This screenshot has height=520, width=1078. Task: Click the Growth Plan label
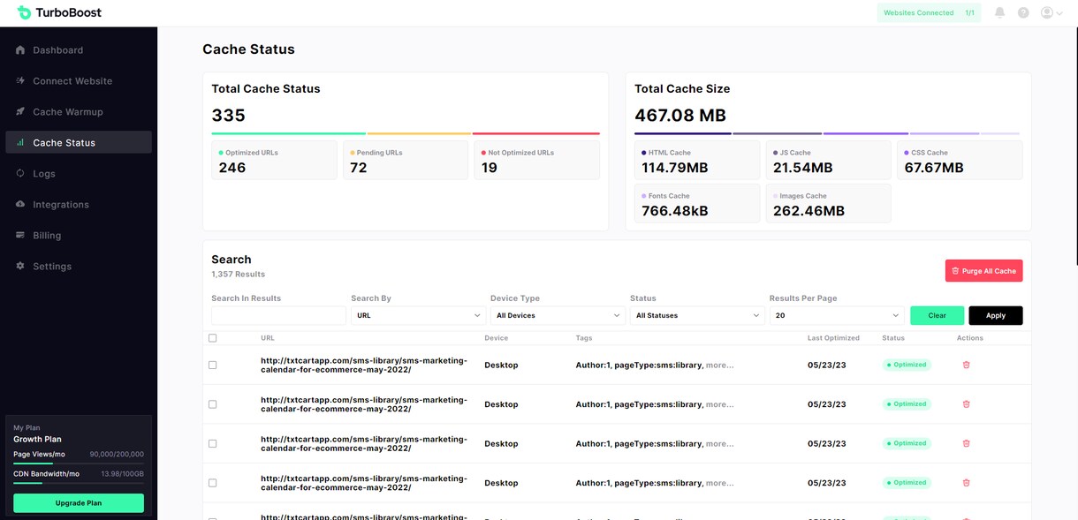37,439
